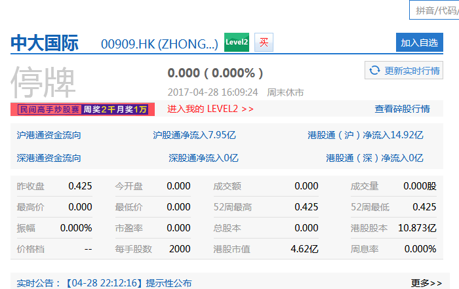Click 周息率 value 0.000%
This screenshot has height=289, width=459.
coord(420,249)
